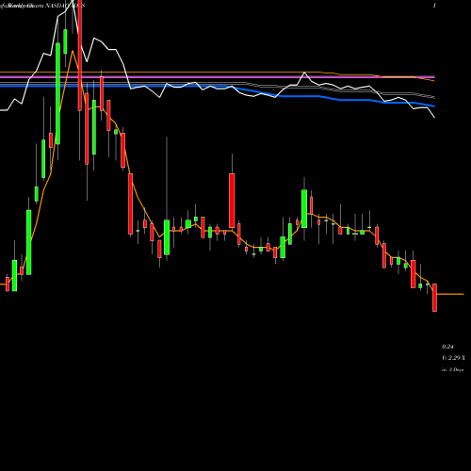Select the tallest green candlestick near the peak
This screenshot has width=471, height=471.
pyautogui.click(x=58, y=93)
